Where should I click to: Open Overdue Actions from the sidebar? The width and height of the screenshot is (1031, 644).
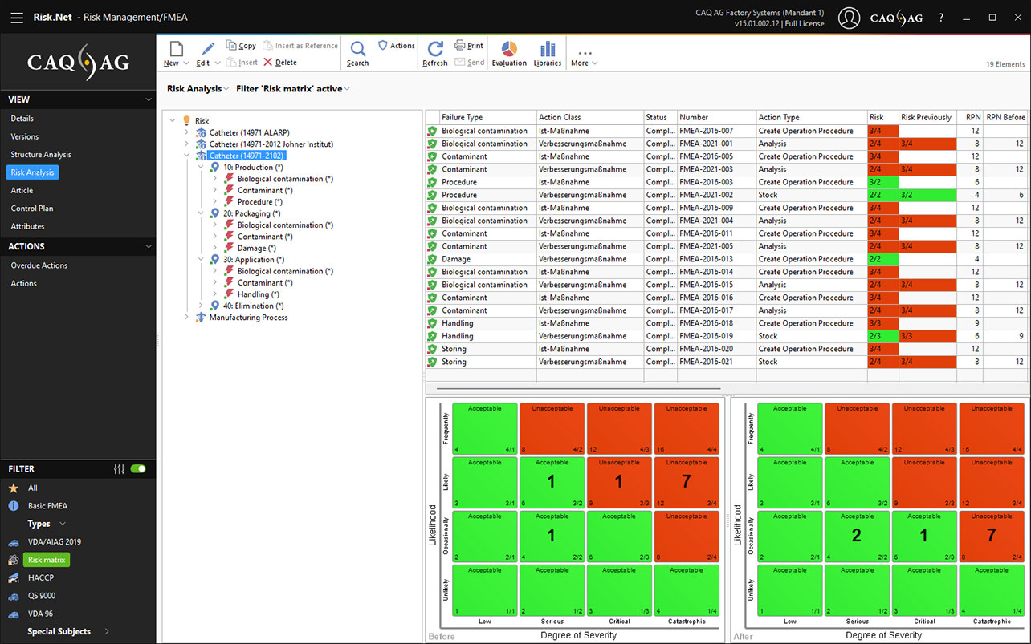[x=37, y=265]
